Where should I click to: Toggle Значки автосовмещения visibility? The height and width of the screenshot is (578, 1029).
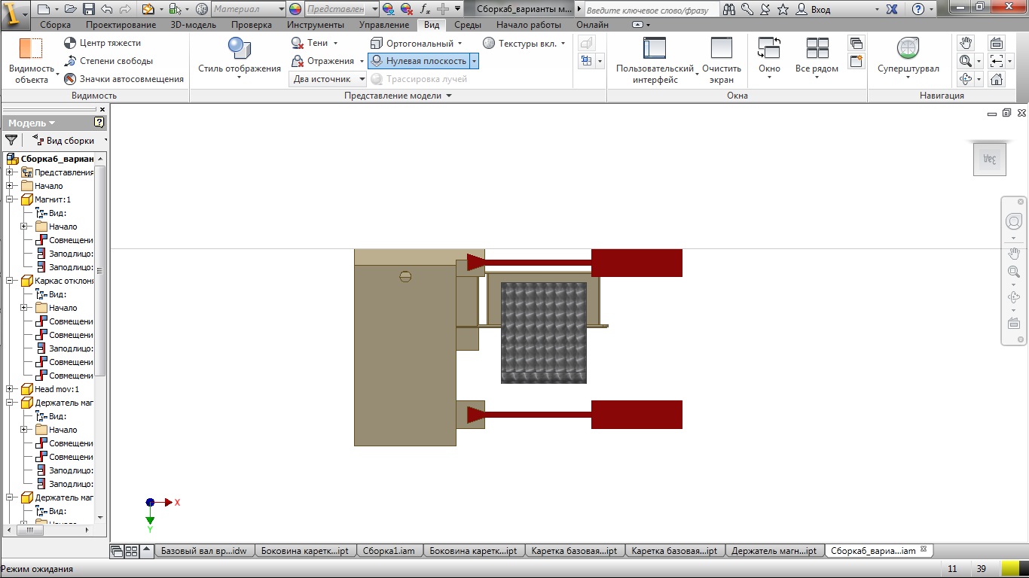tap(124, 79)
